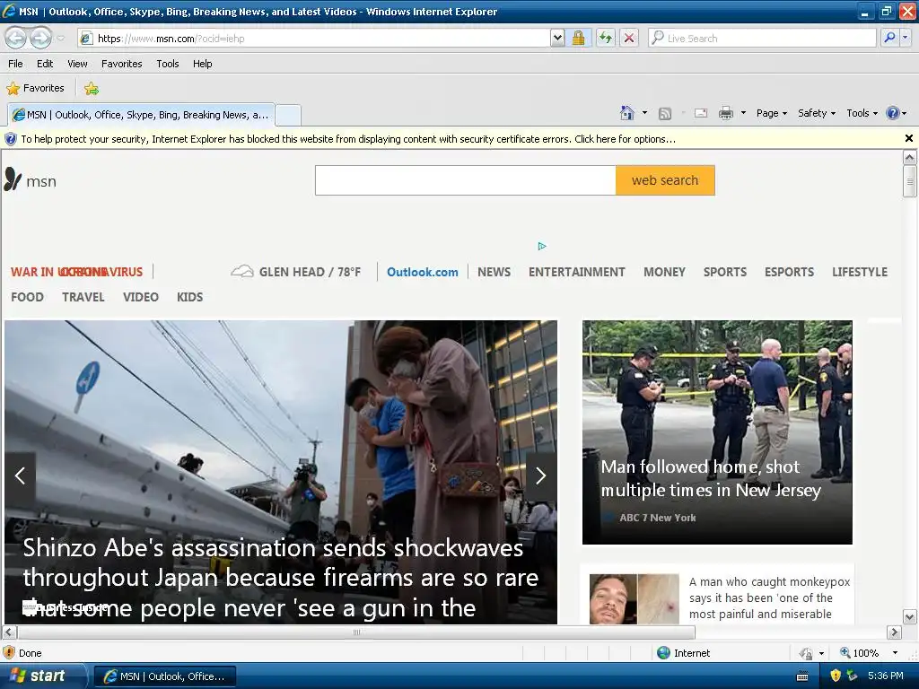Click the information icon on security bar
Image resolution: width=919 pixels, height=689 pixels.
point(10,139)
